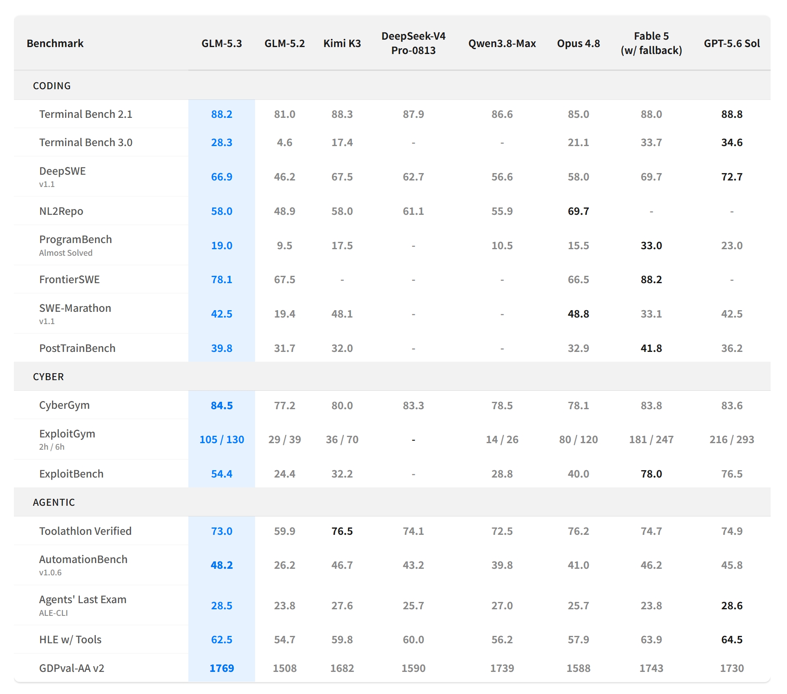
Task: Select the ExploitGym row label
Action: point(67,434)
